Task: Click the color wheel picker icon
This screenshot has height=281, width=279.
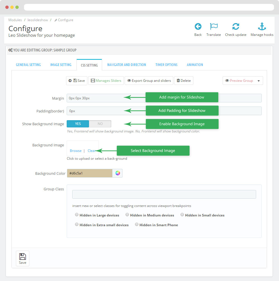Action: 117,173
